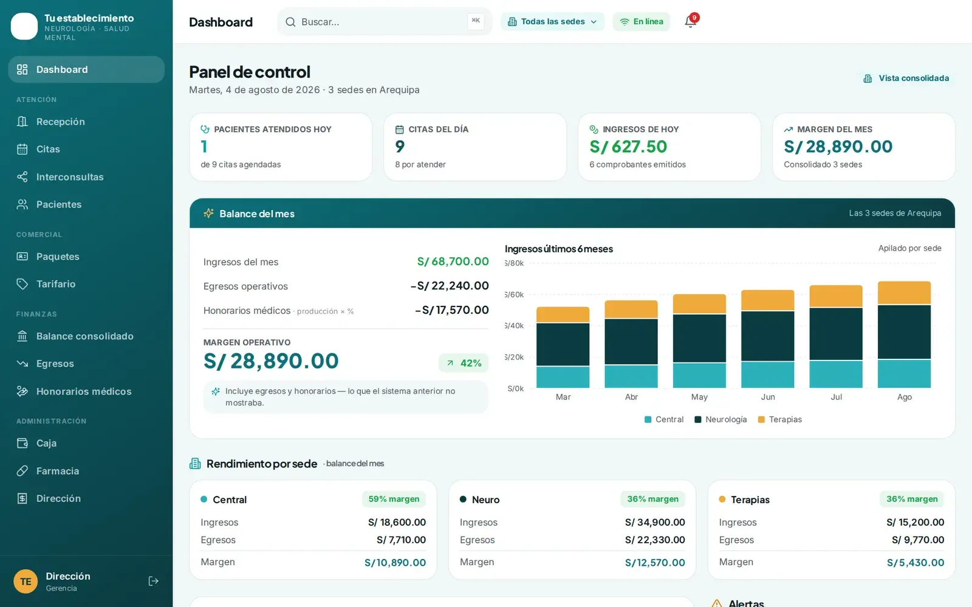Click the Terapias legend swatch
The width and height of the screenshot is (972, 607).
pos(761,419)
